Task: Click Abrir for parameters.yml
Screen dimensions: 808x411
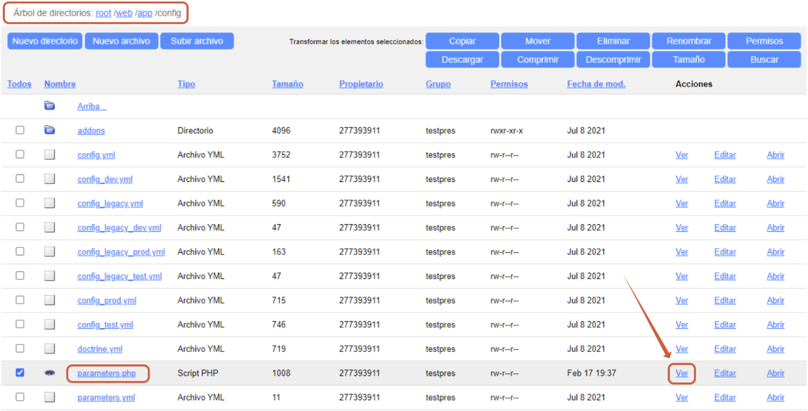Action: click(x=775, y=397)
